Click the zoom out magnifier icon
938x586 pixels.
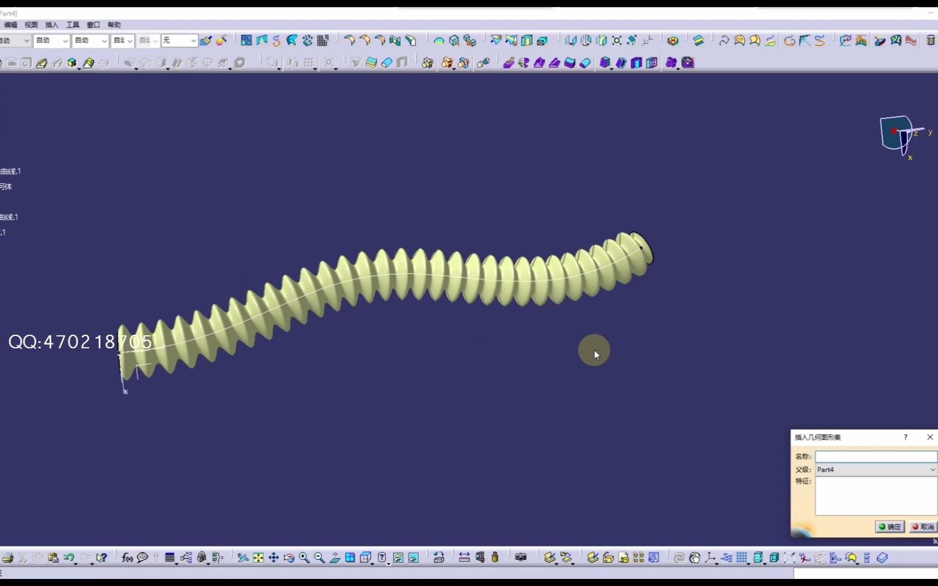pos(319,558)
